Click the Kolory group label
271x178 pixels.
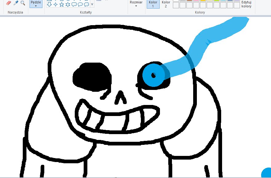tap(200, 12)
